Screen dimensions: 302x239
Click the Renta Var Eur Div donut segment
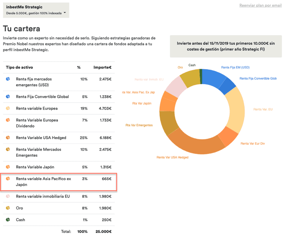click(228, 136)
